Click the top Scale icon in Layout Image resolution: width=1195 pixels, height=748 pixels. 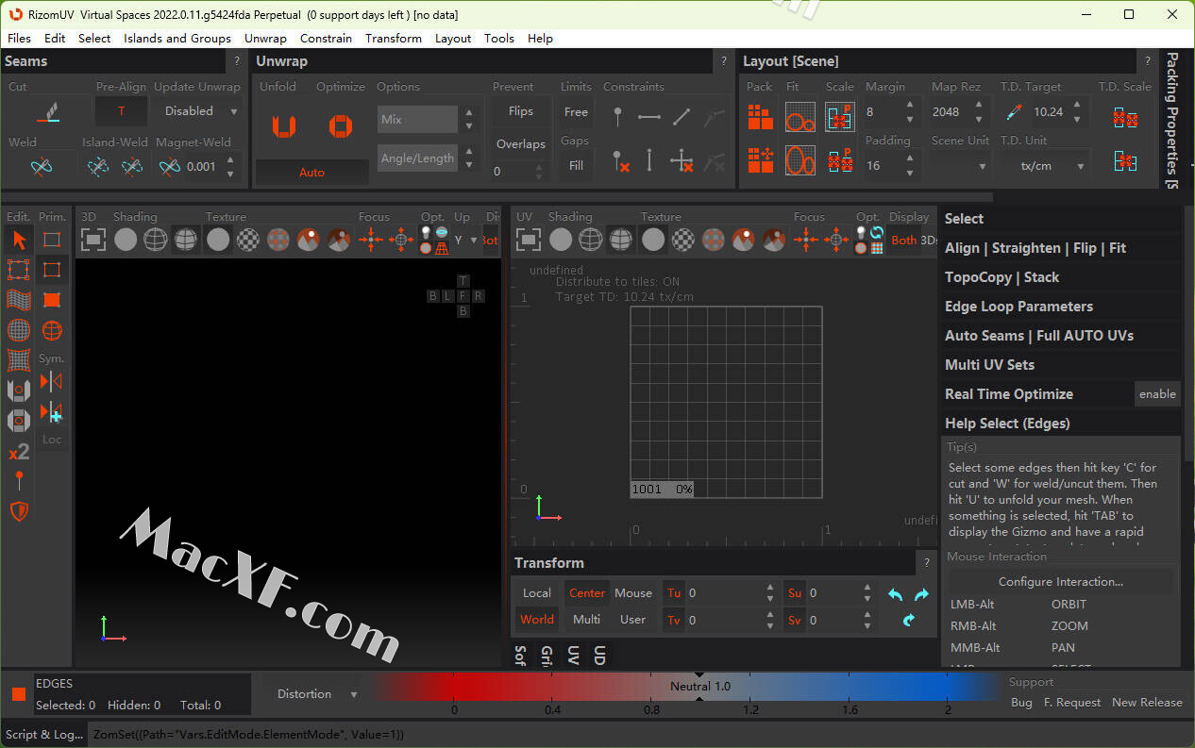[x=840, y=116]
